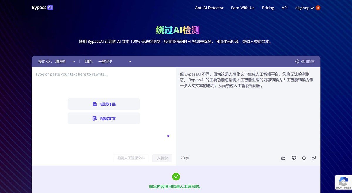Expand the 一般写作 purpose dropdown

[x=114, y=62]
